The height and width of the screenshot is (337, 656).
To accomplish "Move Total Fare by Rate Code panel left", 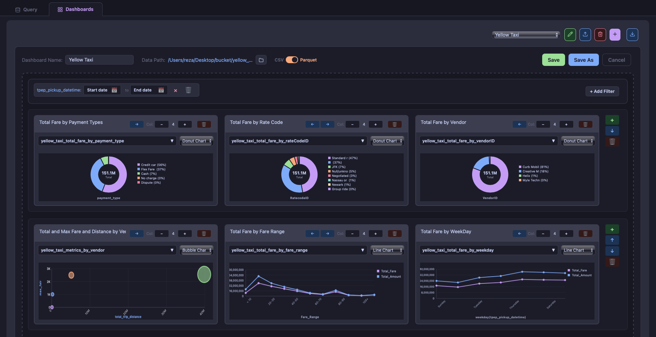I will point(312,124).
